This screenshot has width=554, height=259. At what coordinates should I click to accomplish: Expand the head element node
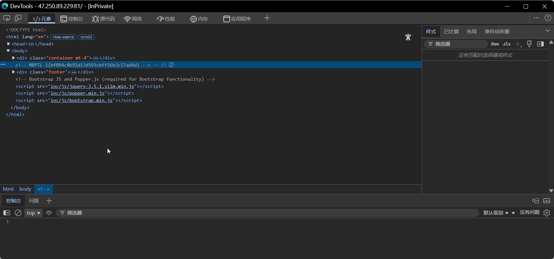coord(8,44)
